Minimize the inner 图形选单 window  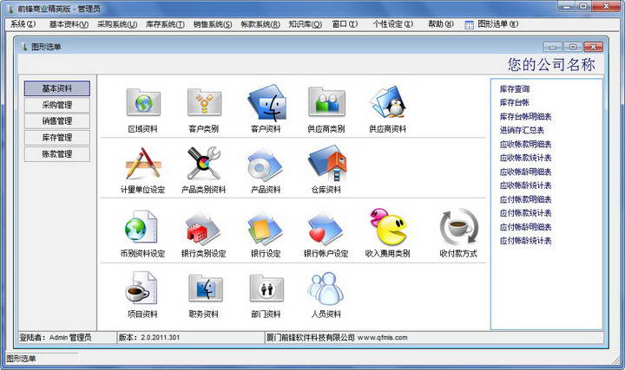pos(552,47)
